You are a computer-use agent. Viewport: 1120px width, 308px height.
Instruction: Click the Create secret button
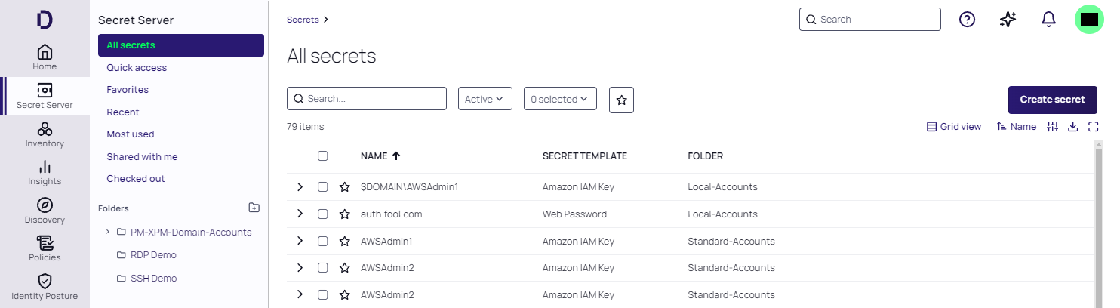pyautogui.click(x=1052, y=100)
